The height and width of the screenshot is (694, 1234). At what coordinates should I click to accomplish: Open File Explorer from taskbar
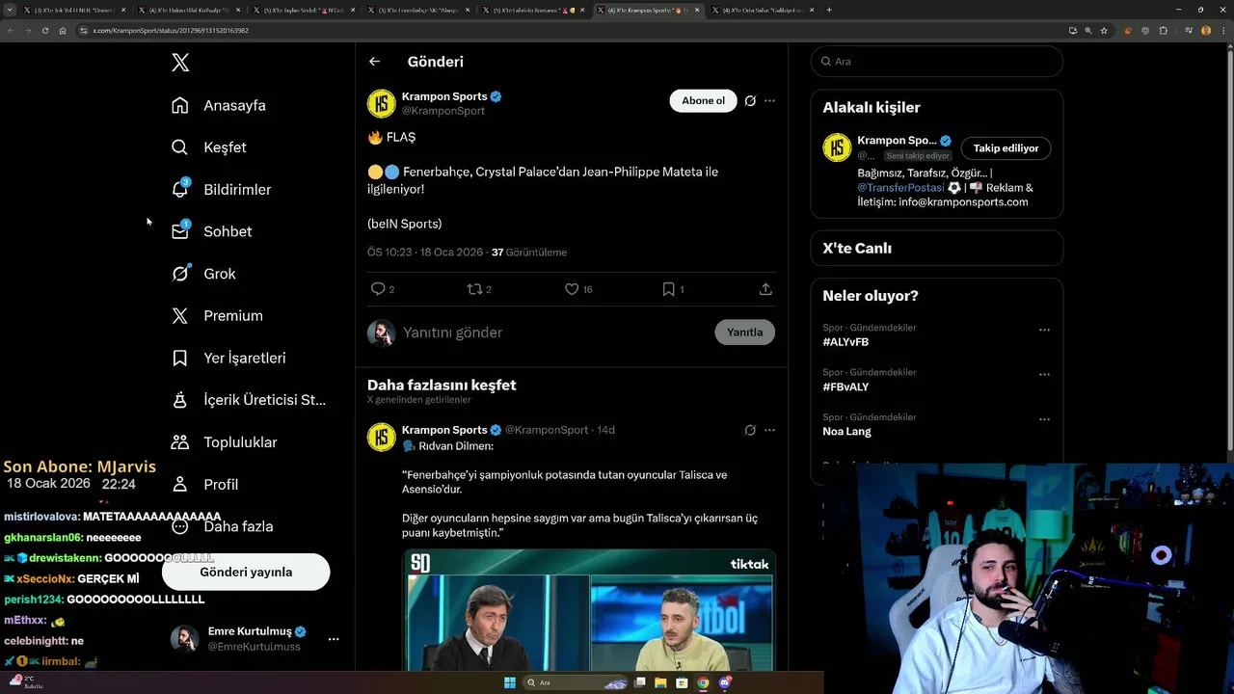point(661,682)
